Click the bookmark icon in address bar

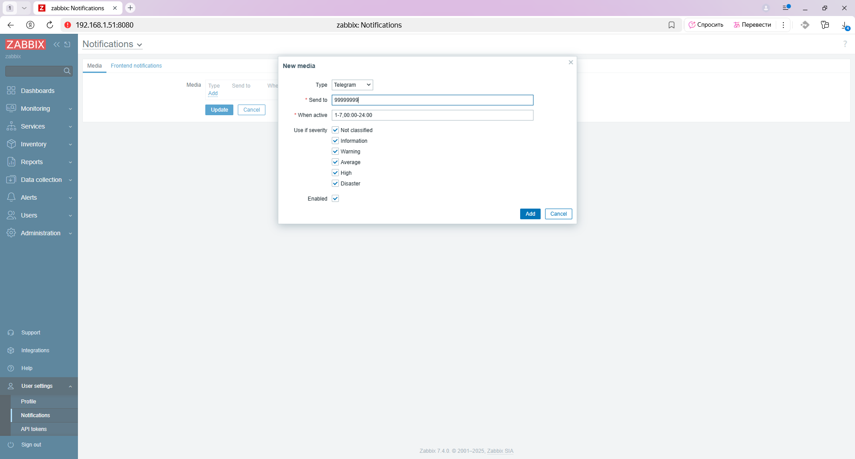click(672, 25)
